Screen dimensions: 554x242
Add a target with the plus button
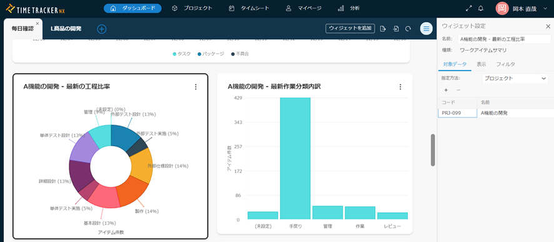tap(446, 90)
